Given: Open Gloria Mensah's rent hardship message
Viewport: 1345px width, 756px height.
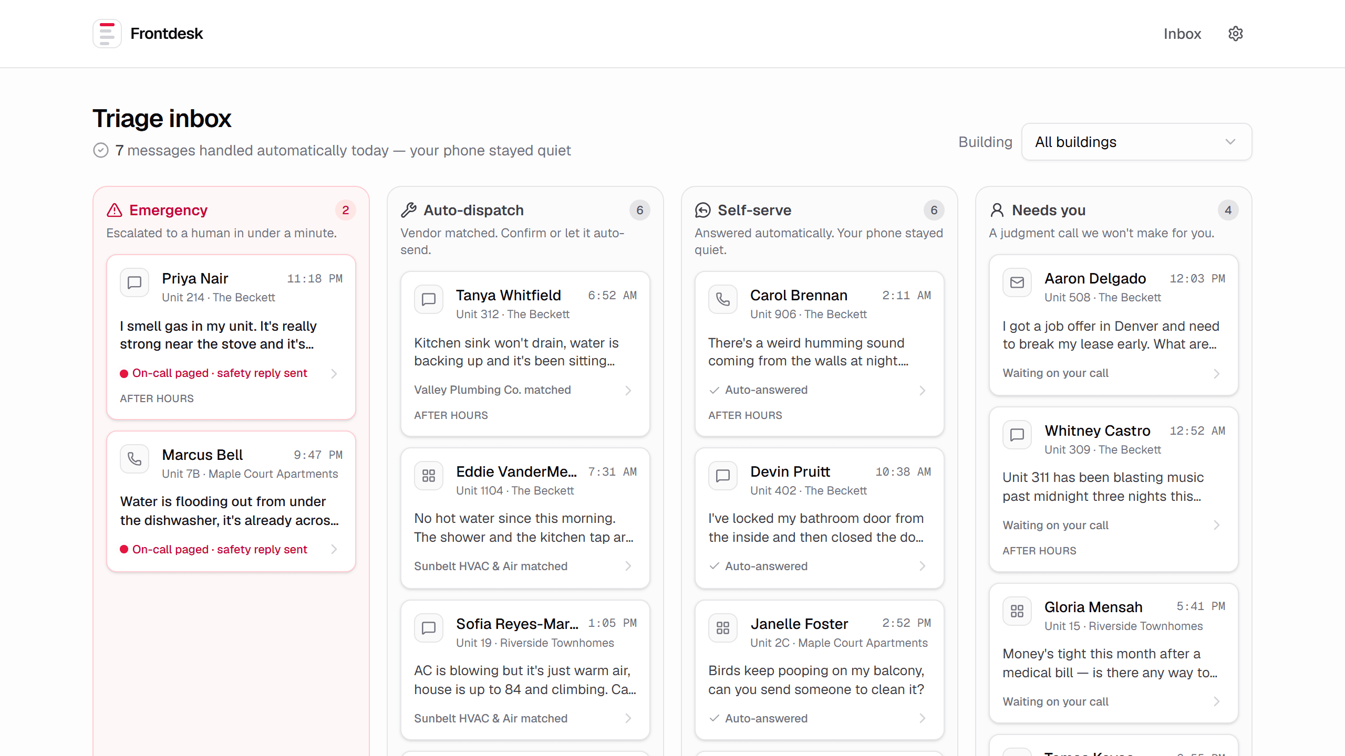Looking at the screenshot, I should coord(1110,663).
